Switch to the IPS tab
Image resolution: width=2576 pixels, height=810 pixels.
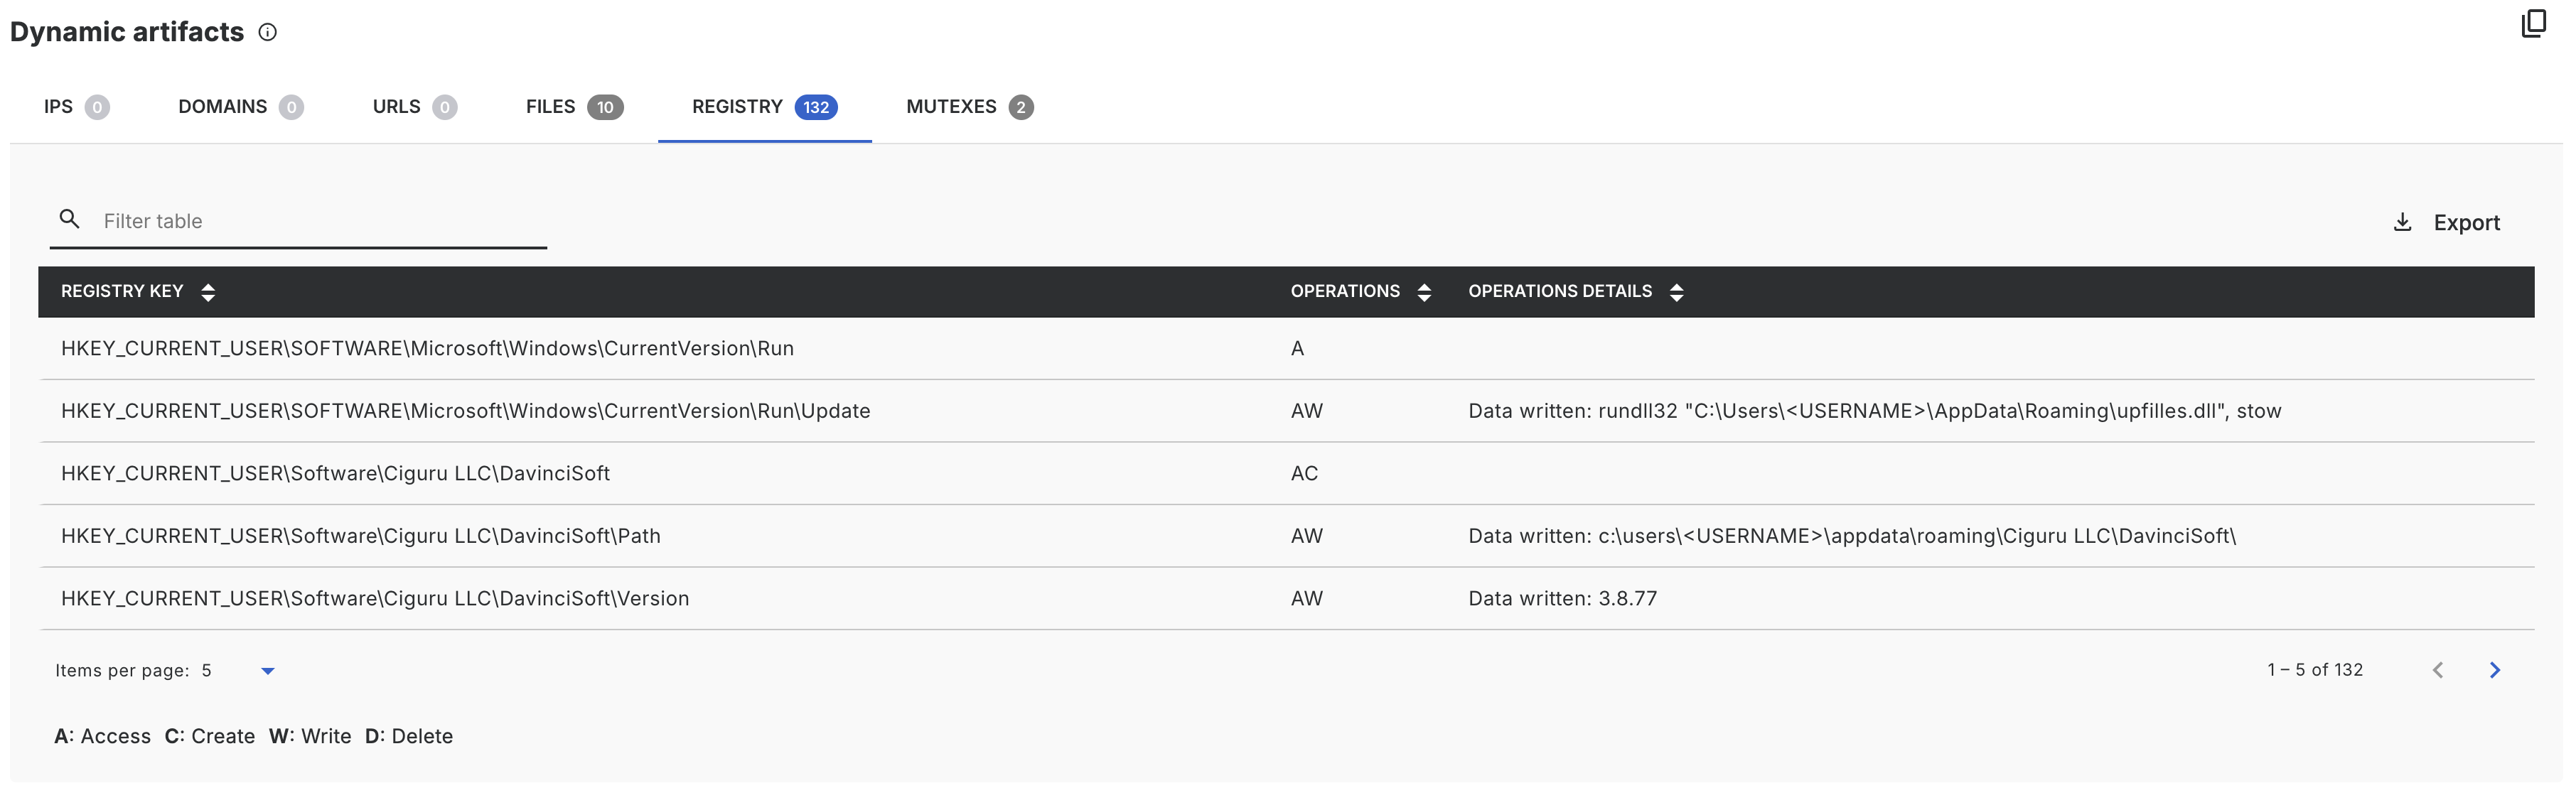(76, 107)
